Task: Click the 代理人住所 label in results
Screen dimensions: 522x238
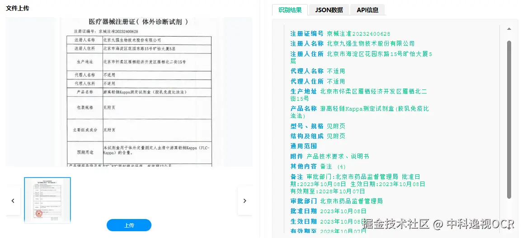Action: [307, 82]
